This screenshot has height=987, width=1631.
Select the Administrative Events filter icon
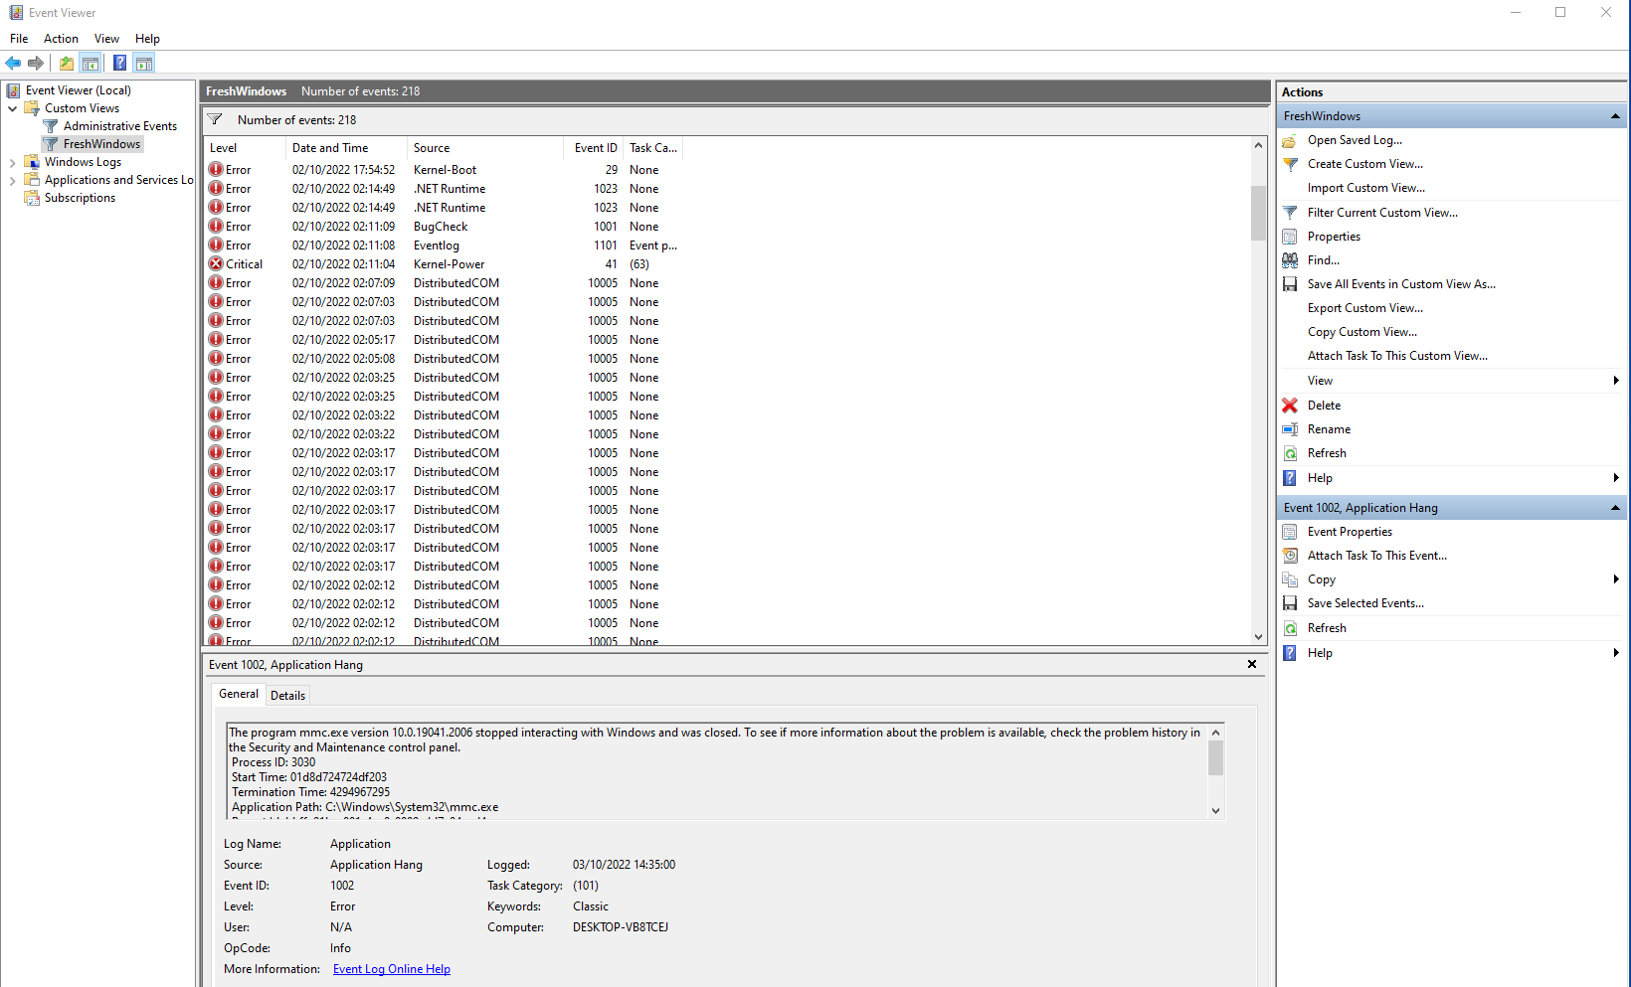click(x=51, y=126)
